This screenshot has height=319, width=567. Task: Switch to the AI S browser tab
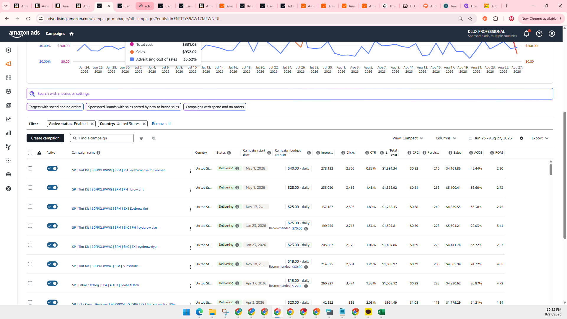[x=430, y=6]
